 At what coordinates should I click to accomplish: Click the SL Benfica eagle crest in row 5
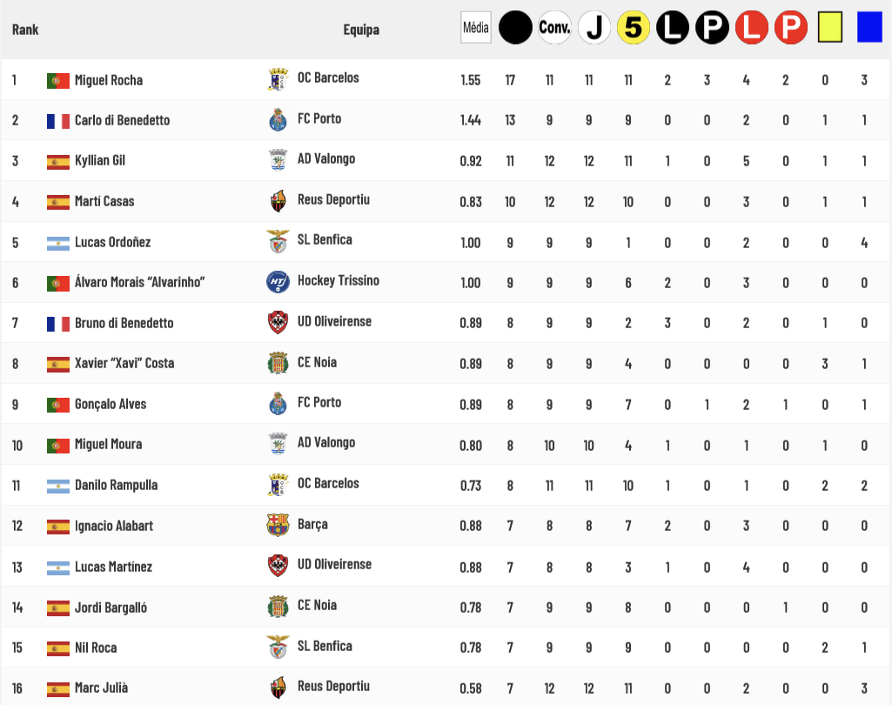tap(278, 241)
